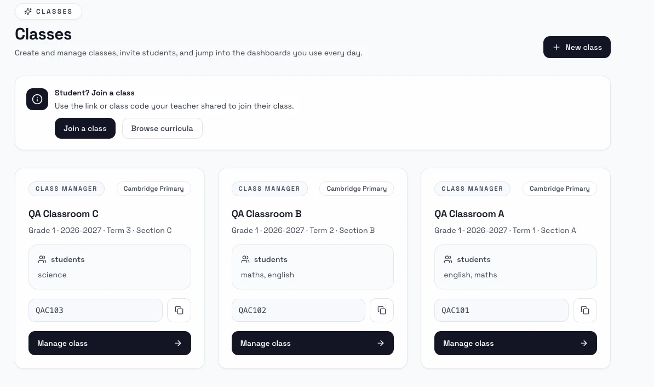
Task: Open Manage class for QA Classroom B
Action: click(x=312, y=343)
